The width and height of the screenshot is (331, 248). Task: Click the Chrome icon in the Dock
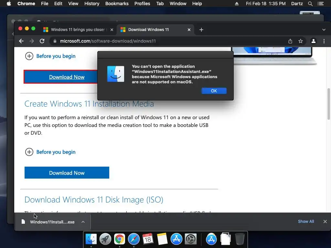pyautogui.click(x=120, y=239)
